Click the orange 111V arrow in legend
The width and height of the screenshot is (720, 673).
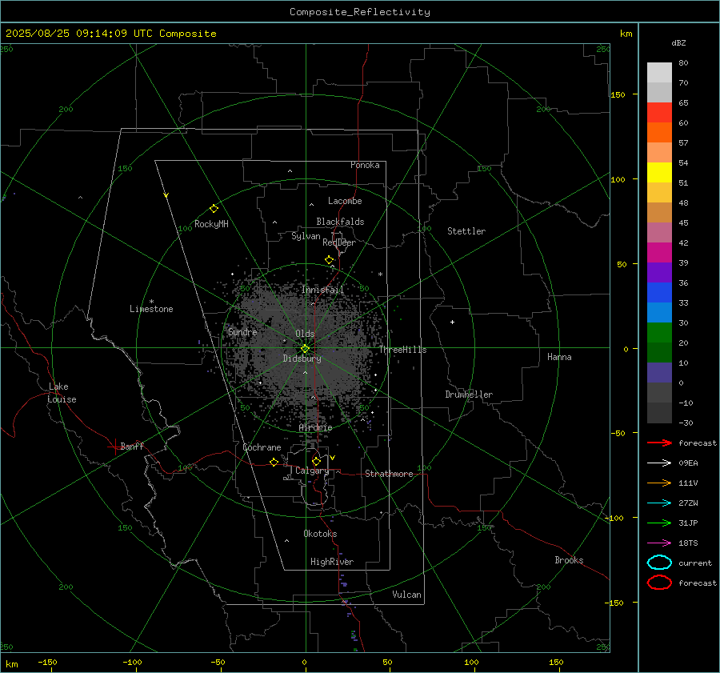coord(659,483)
